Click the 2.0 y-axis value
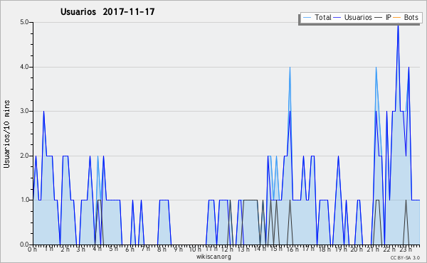The height and width of the screenshot is (263, 427). [x=24, y=156]
